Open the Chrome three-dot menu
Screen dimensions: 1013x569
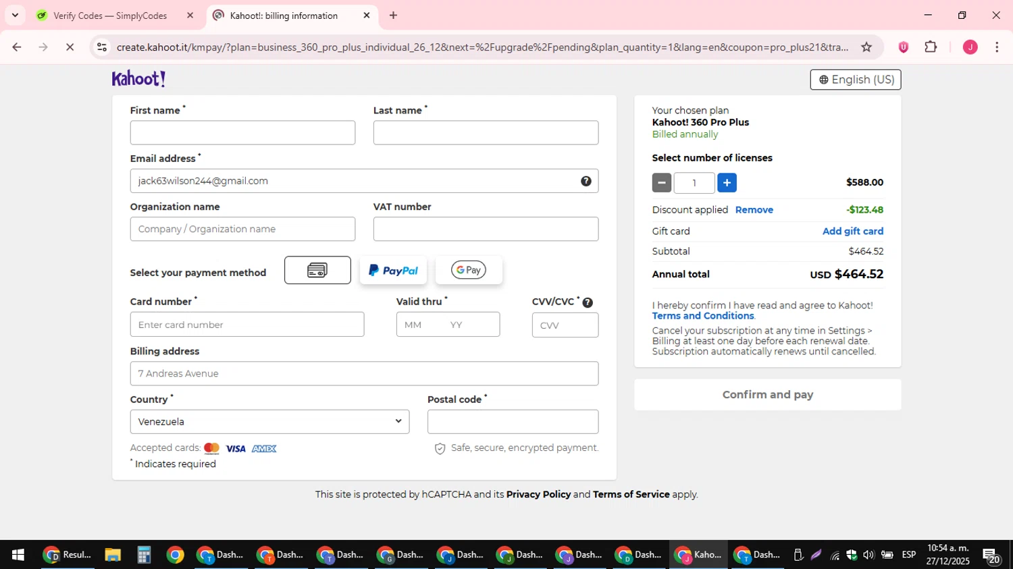click(x=997, y=47)
